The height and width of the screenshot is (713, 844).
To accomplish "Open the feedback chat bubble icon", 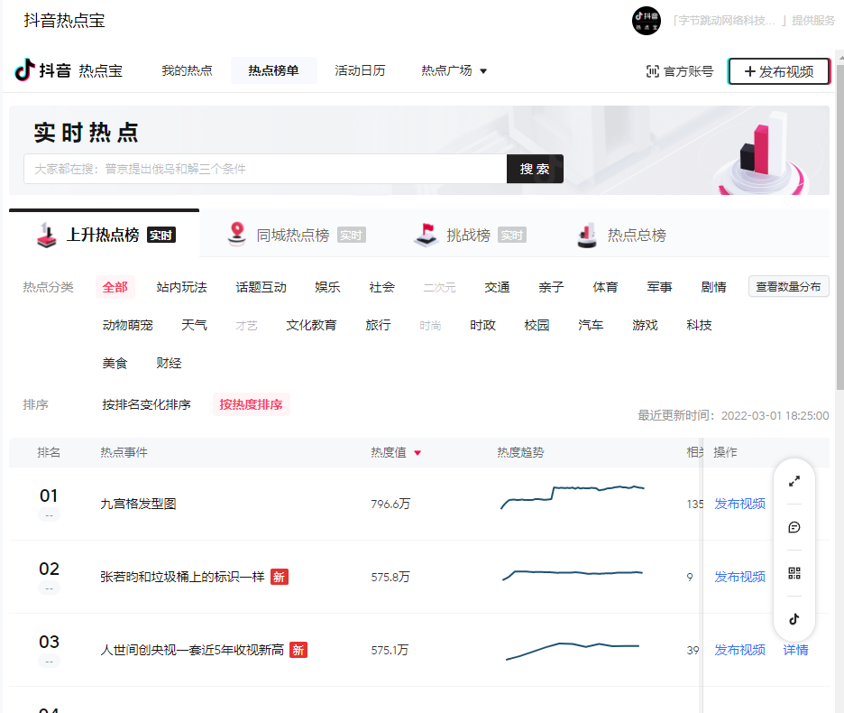I will [x=794, y=527].
